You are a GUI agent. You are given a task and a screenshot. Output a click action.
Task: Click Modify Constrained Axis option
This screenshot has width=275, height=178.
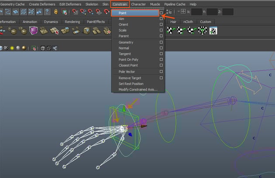coord(137,90)
